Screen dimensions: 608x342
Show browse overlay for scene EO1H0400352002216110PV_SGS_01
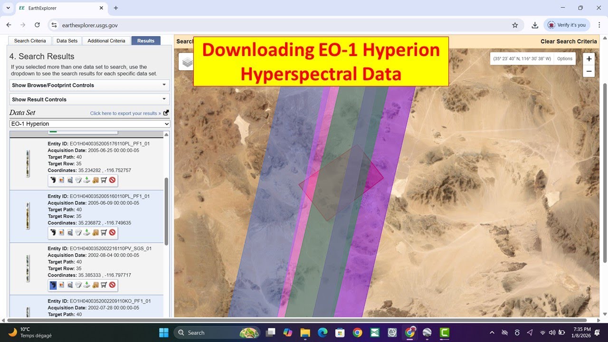(61, 285)
